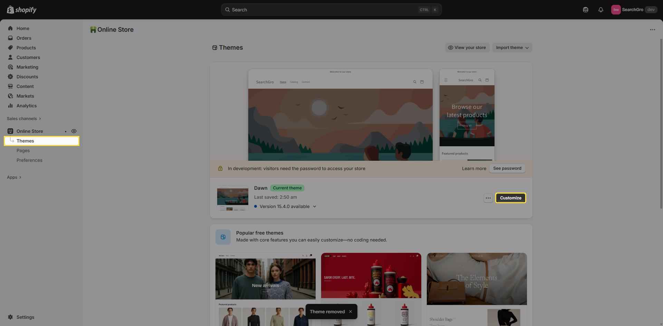Open the Dawn theme more actions button

coord(488,198)
